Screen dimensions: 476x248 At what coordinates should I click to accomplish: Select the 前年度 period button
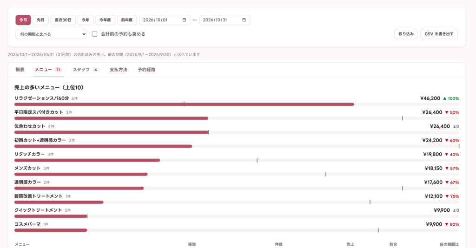[x=127, y=20]
